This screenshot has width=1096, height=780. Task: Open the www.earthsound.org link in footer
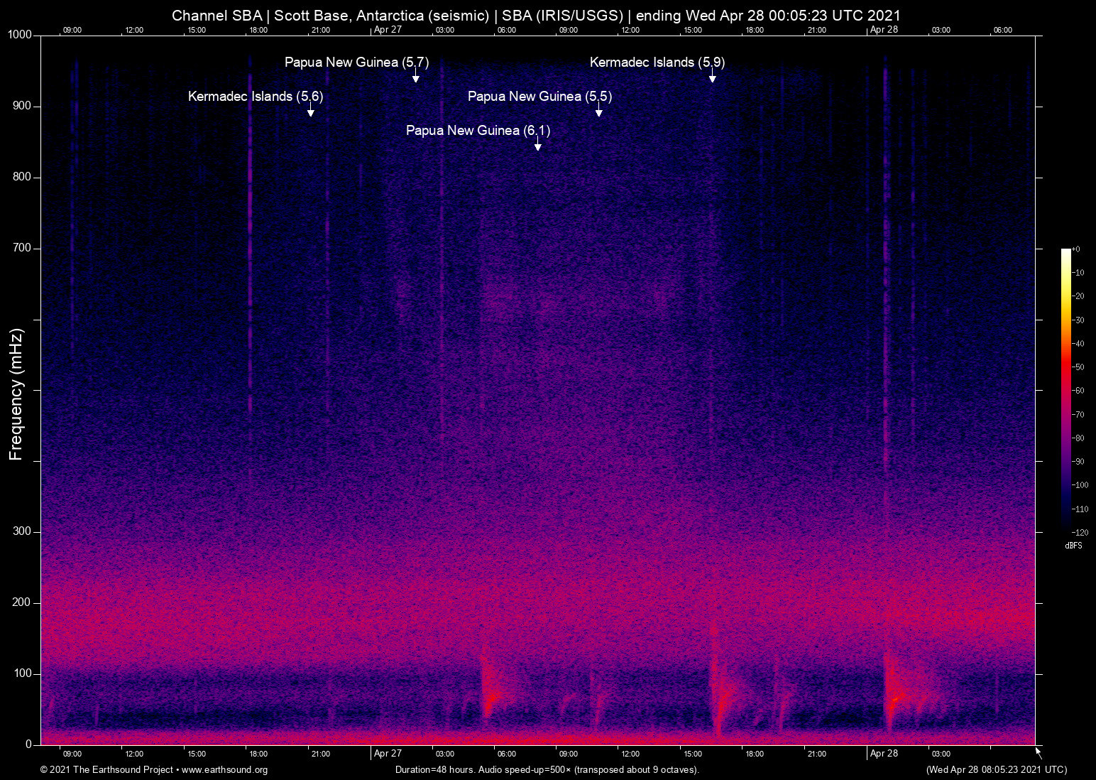(224, 770)
